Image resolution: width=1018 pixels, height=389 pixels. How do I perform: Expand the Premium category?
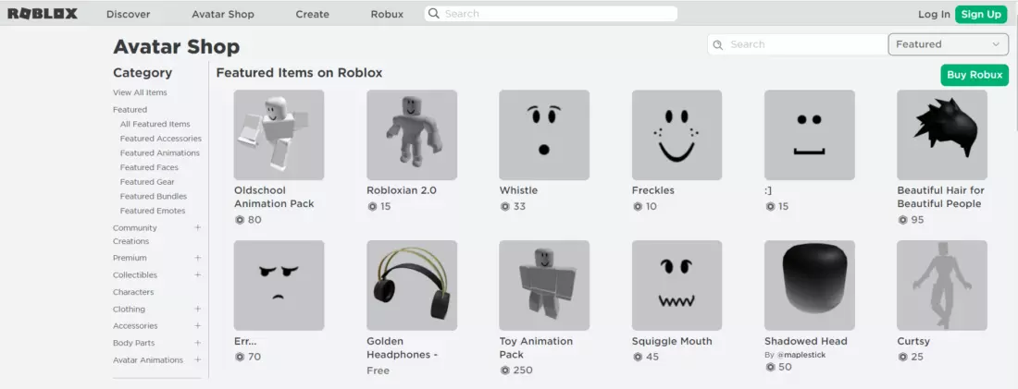pos(198,258)
